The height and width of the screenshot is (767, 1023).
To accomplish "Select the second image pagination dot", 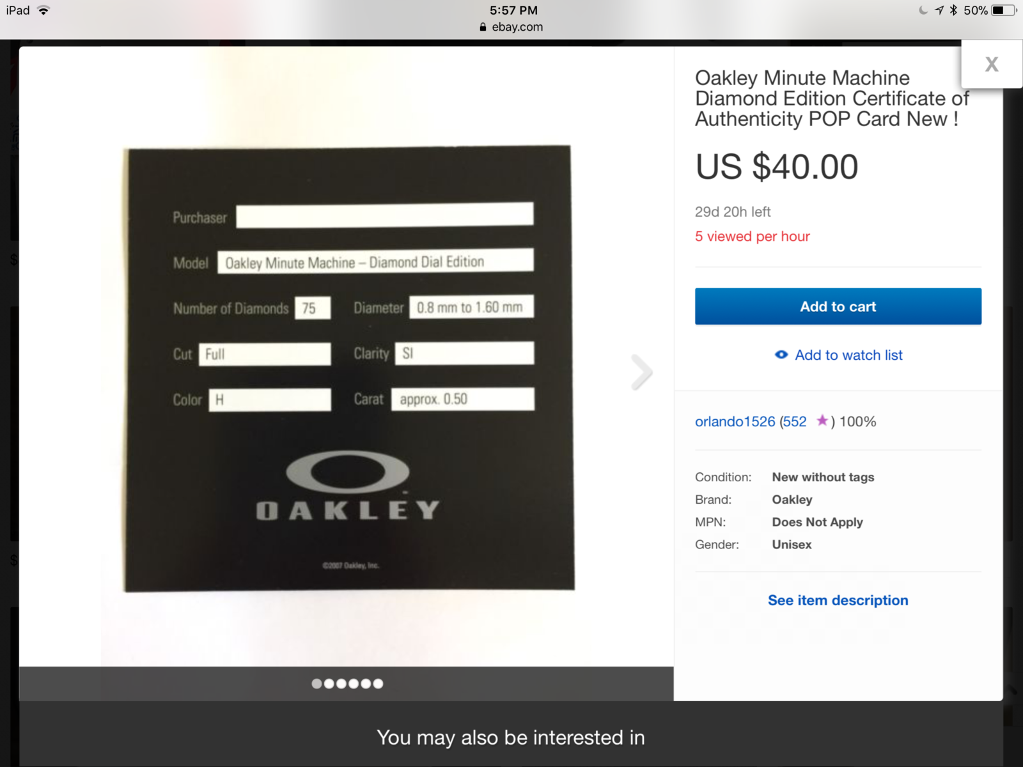I will pyautogui.click(x=329, y=683).
